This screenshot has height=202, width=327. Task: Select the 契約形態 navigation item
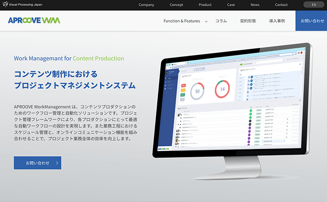tap(248, 21)
